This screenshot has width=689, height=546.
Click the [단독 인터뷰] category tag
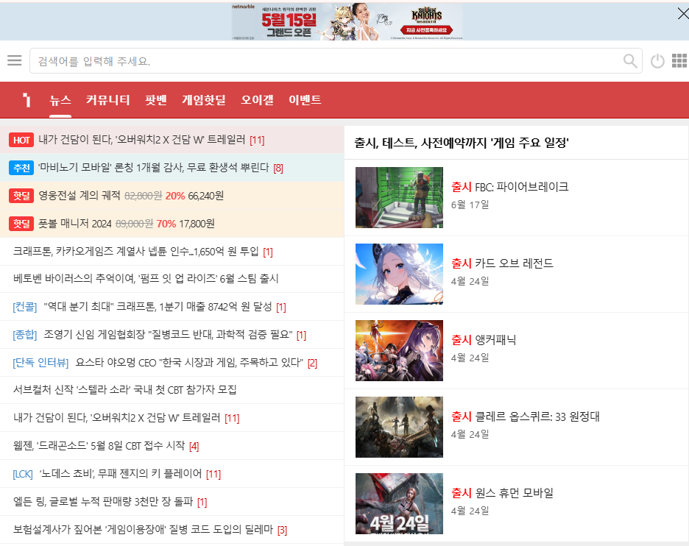(41, 362)
